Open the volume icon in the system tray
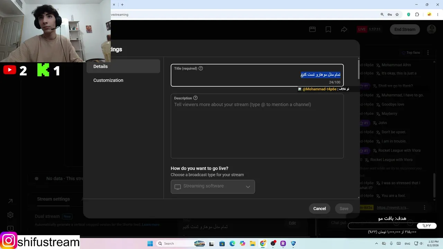The image size is (443, 249). (x=421, y=243)
